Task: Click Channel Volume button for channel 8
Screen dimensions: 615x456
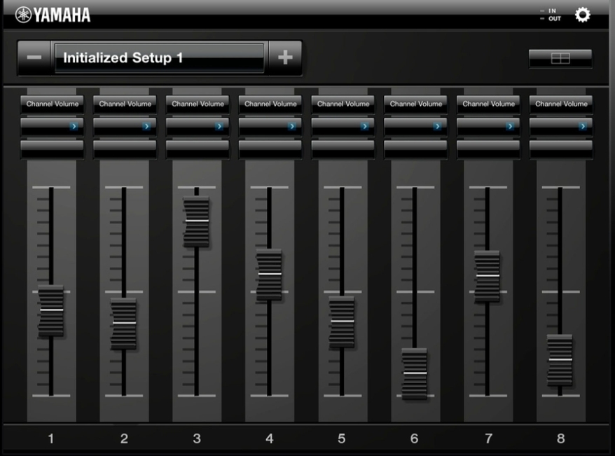Action: tap(561, 104)
